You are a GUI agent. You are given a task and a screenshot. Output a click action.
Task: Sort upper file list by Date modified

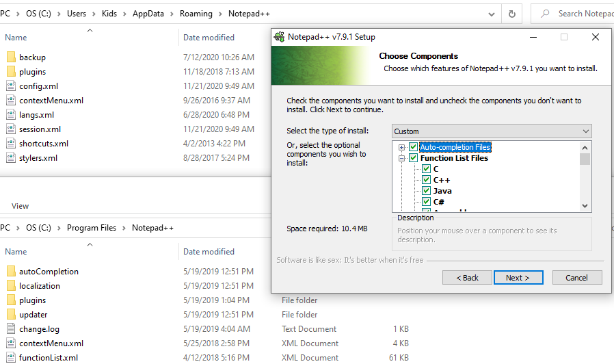click(x=209, y=38)
